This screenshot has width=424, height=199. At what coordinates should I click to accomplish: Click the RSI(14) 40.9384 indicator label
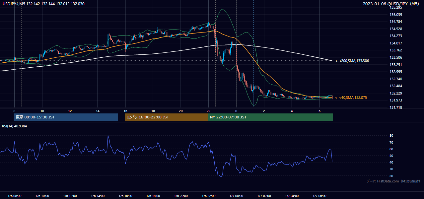[x=14, y=126]
